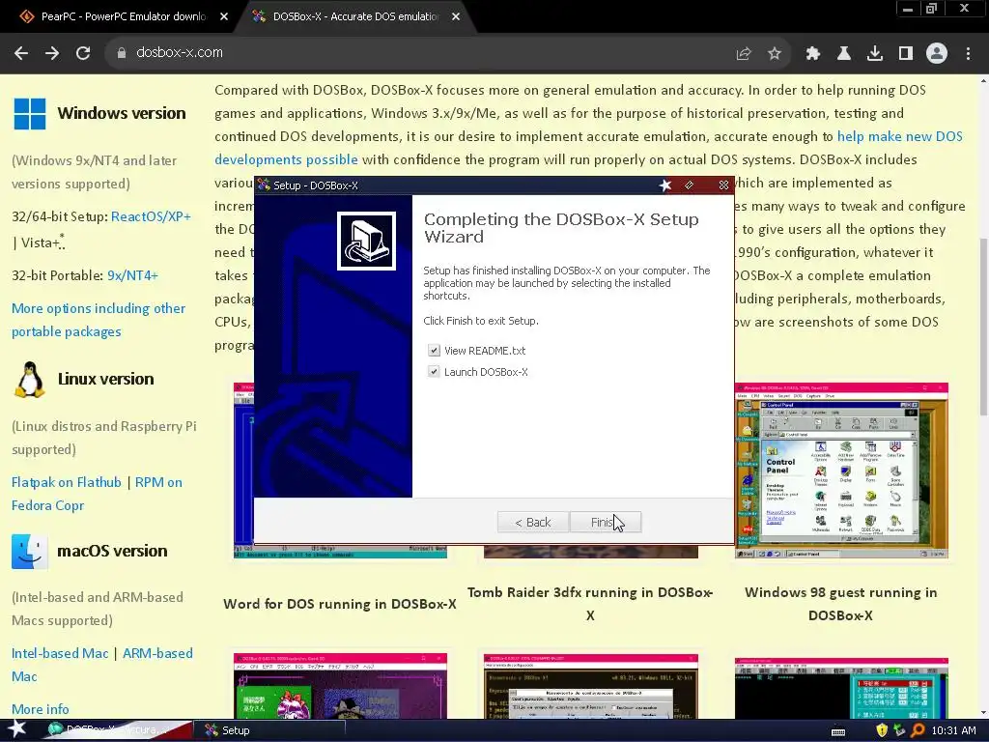Open the taskbar star start button
This screenshot has width=989, height=742.
[x=16, y=730]
